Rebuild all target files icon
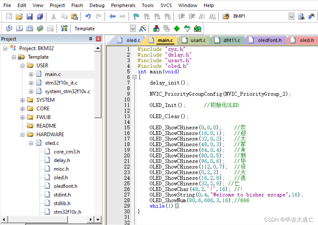318x225 pixels. tap(30, 28)
